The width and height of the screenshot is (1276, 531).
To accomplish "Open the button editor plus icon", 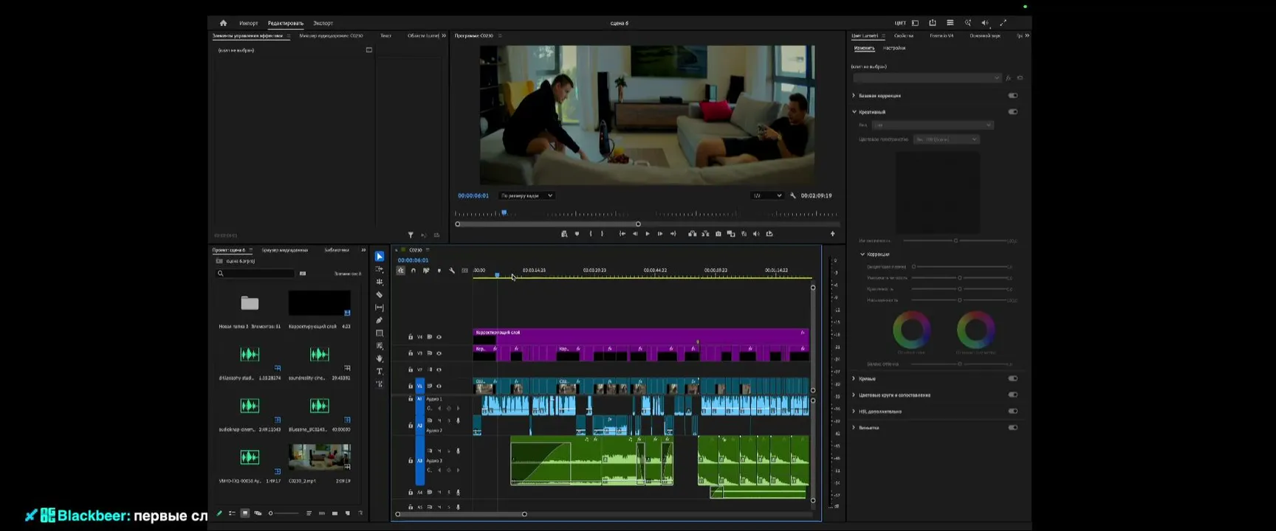I will click(x=833, y=234).
